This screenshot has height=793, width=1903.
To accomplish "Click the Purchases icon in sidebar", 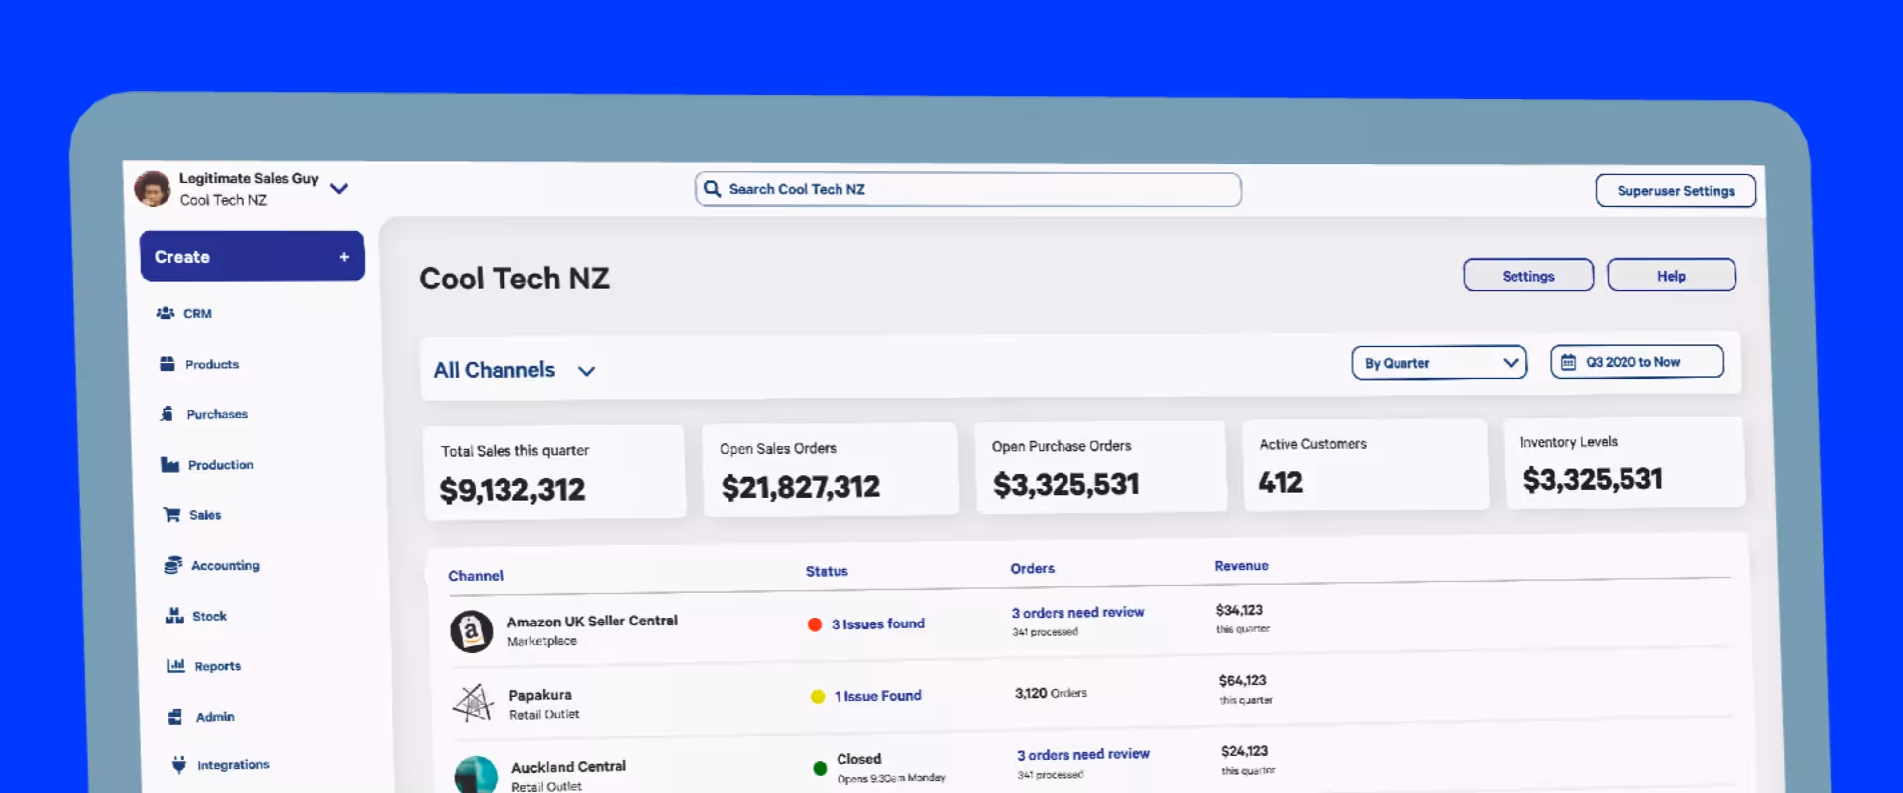I will pyautogui.click(x=168, y=413).
